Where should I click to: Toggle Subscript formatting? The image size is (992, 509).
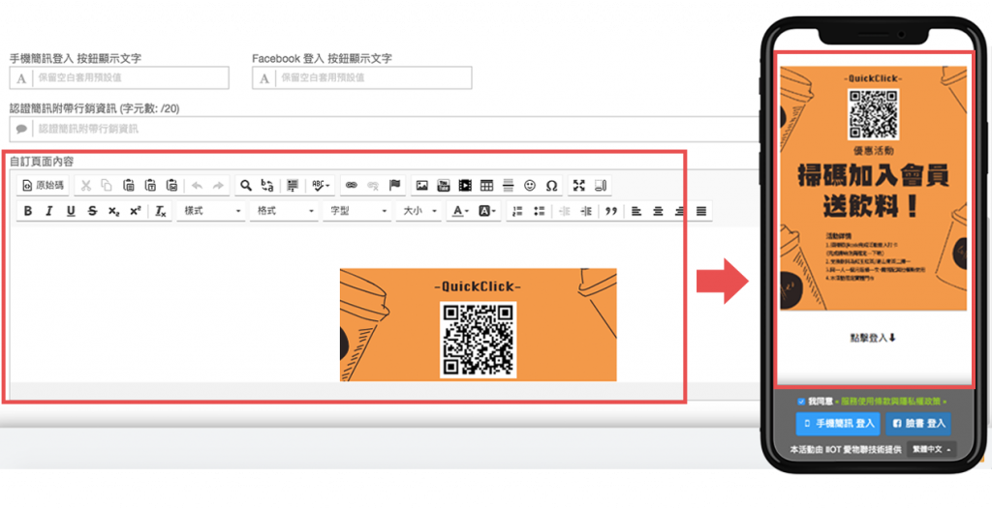click(x=114, y=211)
